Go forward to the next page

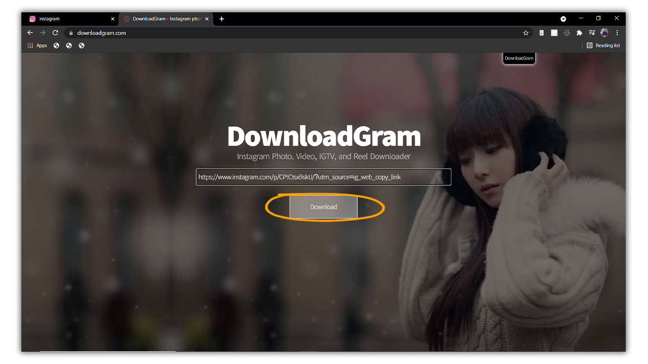coord(43,33)
